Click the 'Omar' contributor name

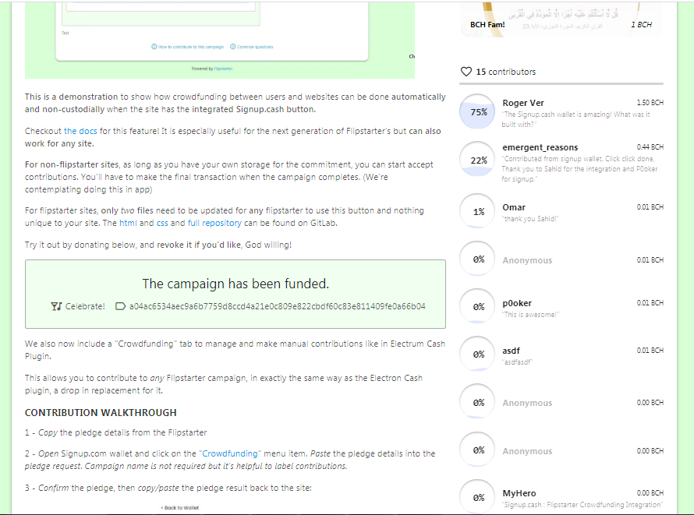coord(514,207)
